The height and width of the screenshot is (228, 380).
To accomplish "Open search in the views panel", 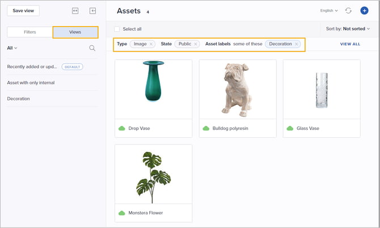I will (92, 48).
